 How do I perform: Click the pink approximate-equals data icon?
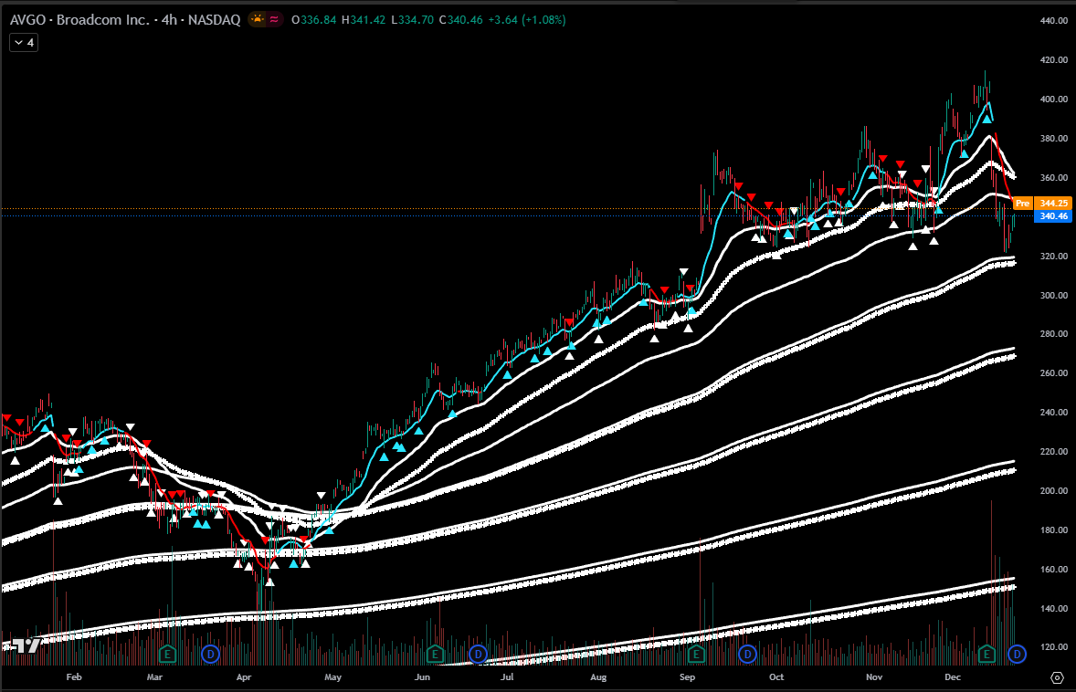pos(275,19)
